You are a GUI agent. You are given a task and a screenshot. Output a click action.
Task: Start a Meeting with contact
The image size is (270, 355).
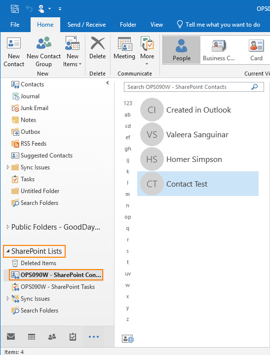pos(124,51)
